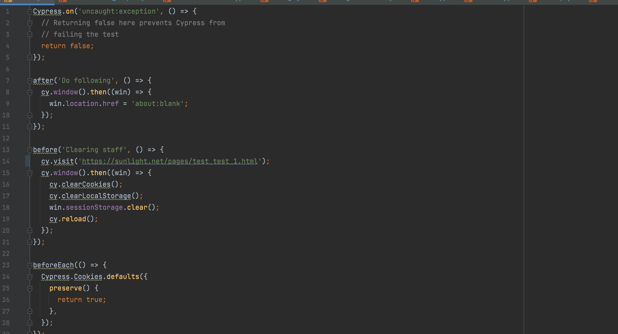Click the fold-end marker at line 28

click(30, 322)
